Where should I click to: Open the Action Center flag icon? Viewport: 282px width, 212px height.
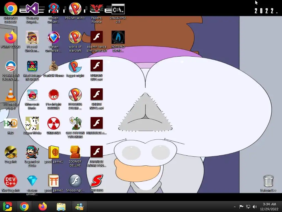[x=241, y=206]
